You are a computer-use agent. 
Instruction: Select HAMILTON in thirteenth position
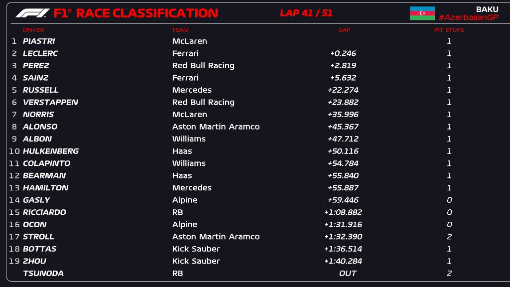click(x=45, y=188)
